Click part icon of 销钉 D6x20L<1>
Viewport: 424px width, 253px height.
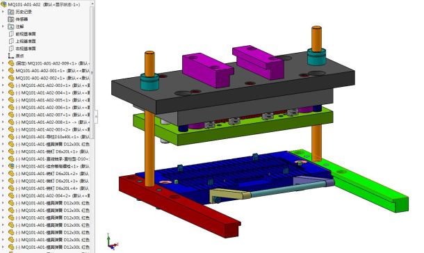(11, 152)
